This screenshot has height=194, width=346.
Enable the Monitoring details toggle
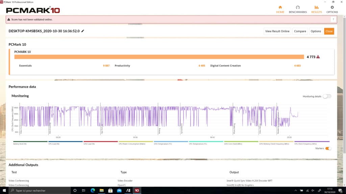click(327, 96)
